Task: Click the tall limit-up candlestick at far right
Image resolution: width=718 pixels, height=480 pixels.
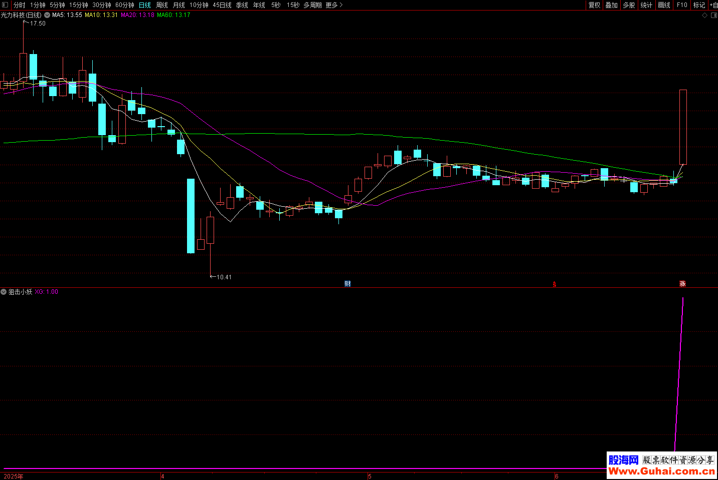Action: coord(683,127)
